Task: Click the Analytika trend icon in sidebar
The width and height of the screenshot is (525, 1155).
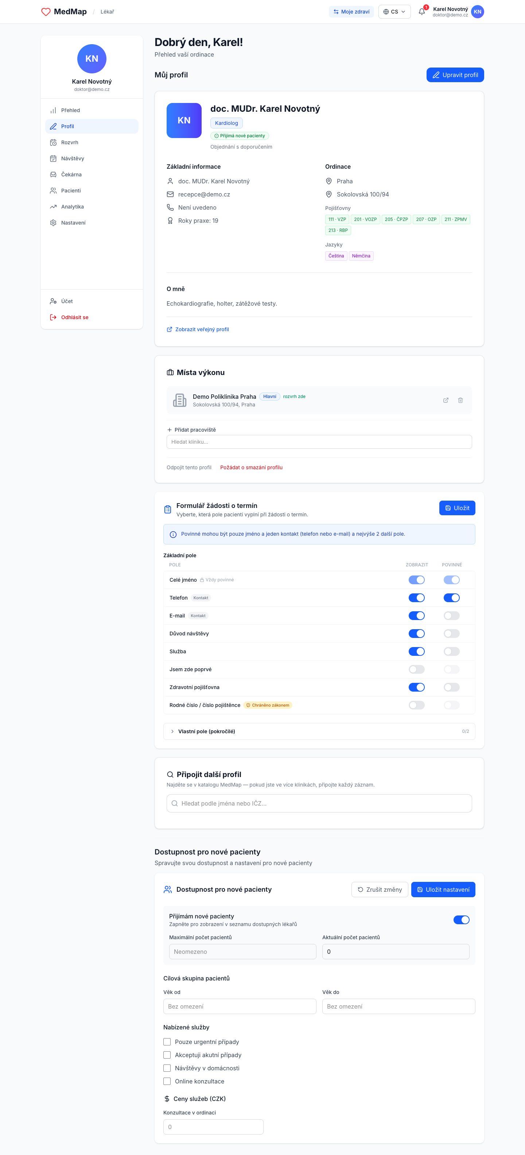Action: [x=53, y=207]
